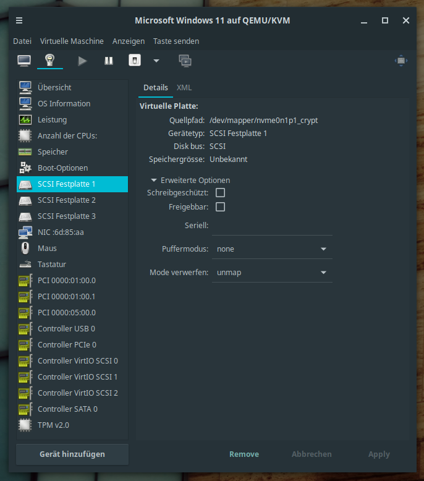Select Controller VirtIO SCSI 0
The height and width of the screenshot is (481, 424).
tap(72, 361)
